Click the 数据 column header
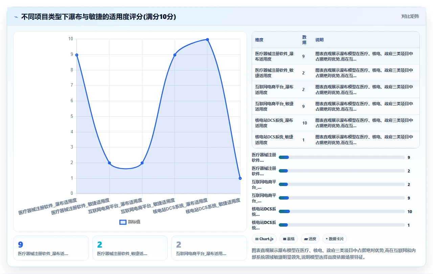 click(x=304, y=40)
